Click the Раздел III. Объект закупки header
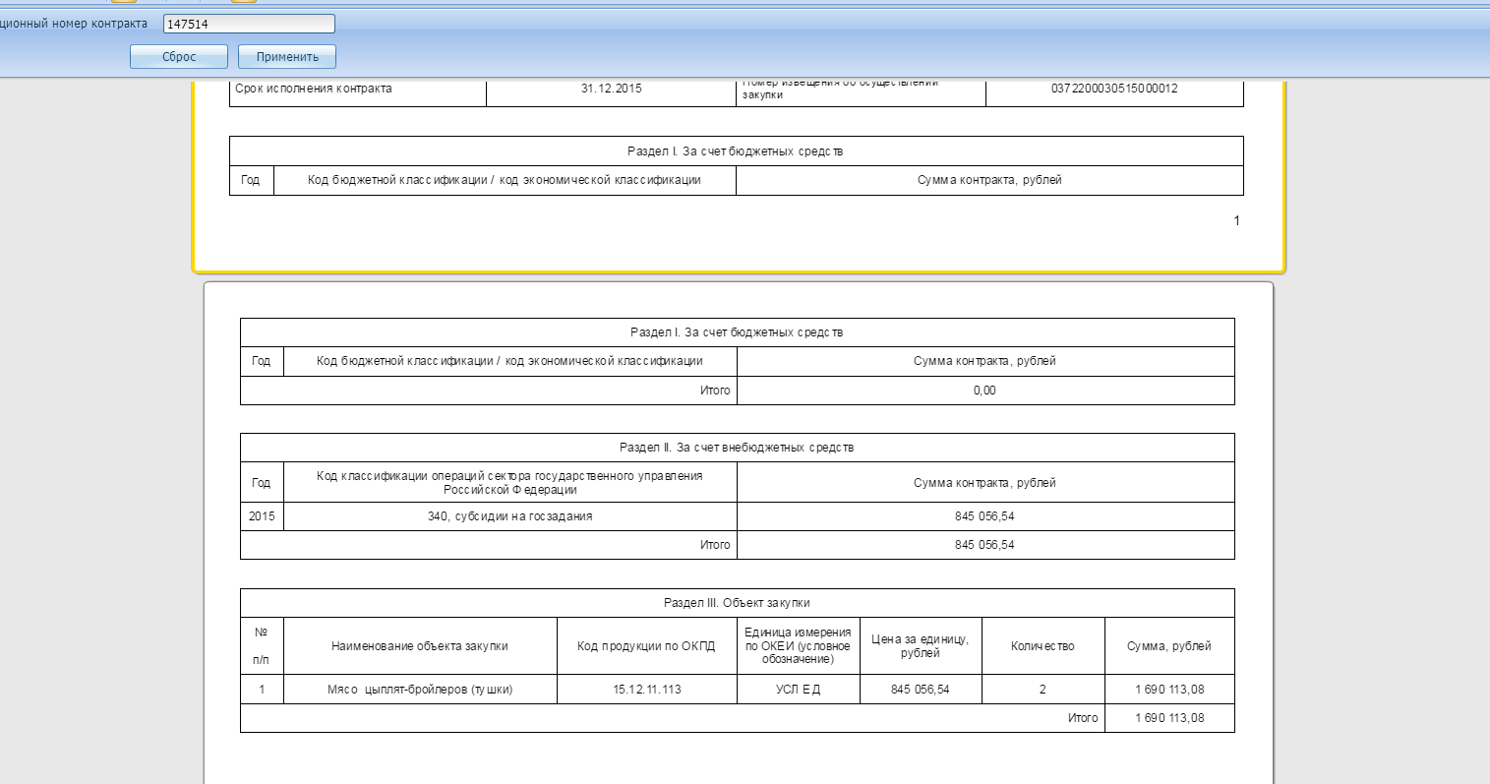This screenshot has width=1490, height=784. 737,603
